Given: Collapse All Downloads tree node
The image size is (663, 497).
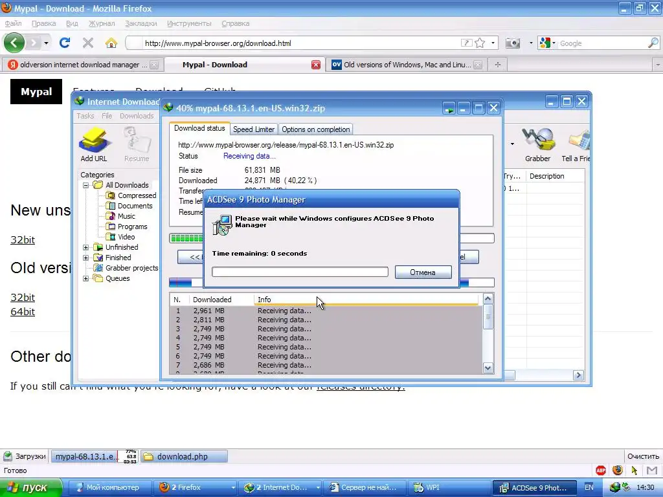Looking at the screenshot, I should coord(86,185).
